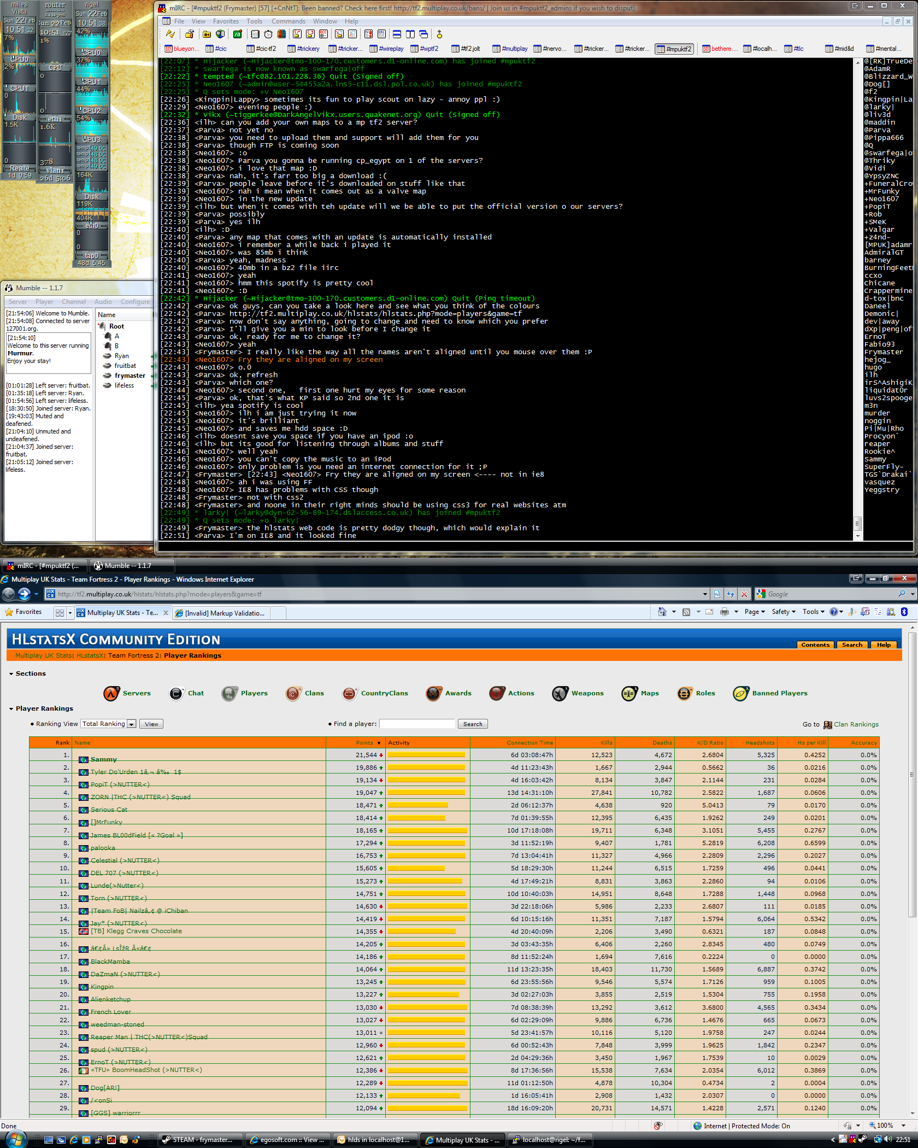The width and height of the screenshot is (918, 1148).
Task: Open the Ranking View Total Ranking dropdown
Action: tap(108, 724)
